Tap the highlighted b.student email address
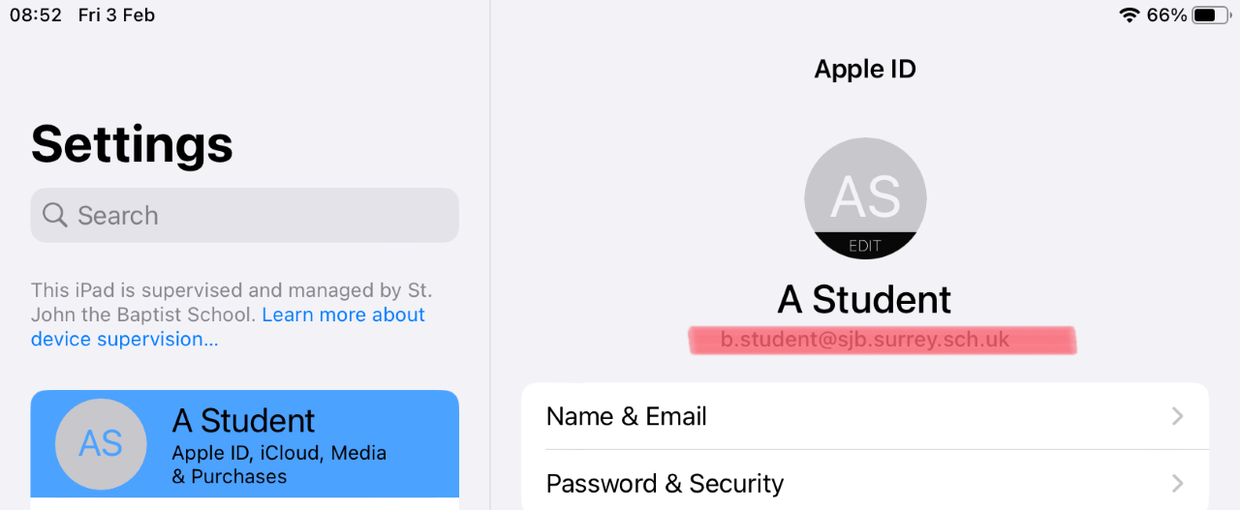1240x510 pixels. [865, 340]
